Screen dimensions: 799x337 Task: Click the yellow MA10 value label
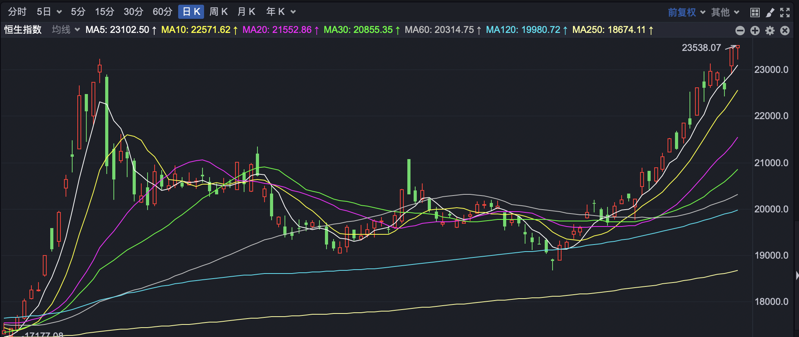point(196,30)
